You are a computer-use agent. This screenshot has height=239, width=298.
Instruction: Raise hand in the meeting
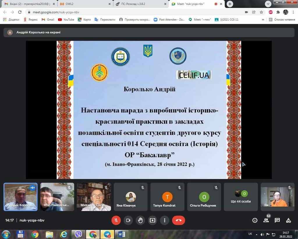coord(140,220)
